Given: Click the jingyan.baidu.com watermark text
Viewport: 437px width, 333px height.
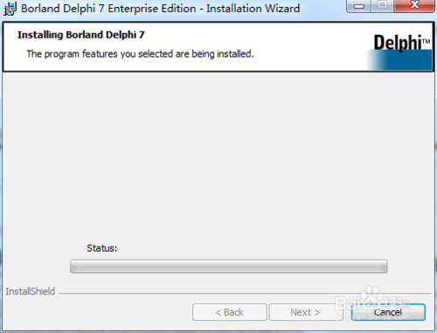Looking at the screenshot, I should (x=373, y=316).
